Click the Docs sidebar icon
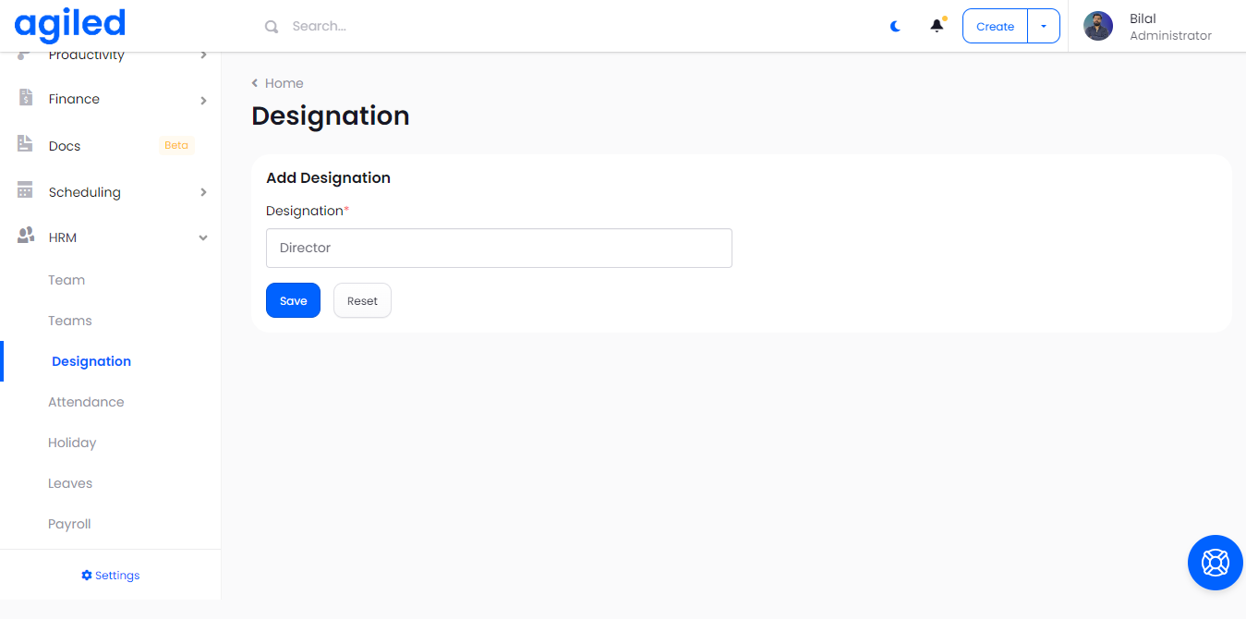The width and height of the screenshot is (1246, 619). pyautogui.click(x=26, y=145)
